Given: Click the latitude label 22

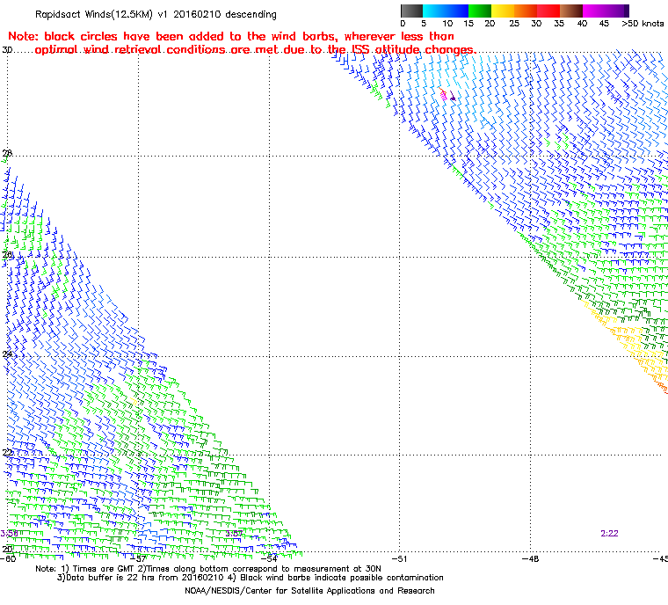Looking at the screenshot, I should (x=7, y=452).
